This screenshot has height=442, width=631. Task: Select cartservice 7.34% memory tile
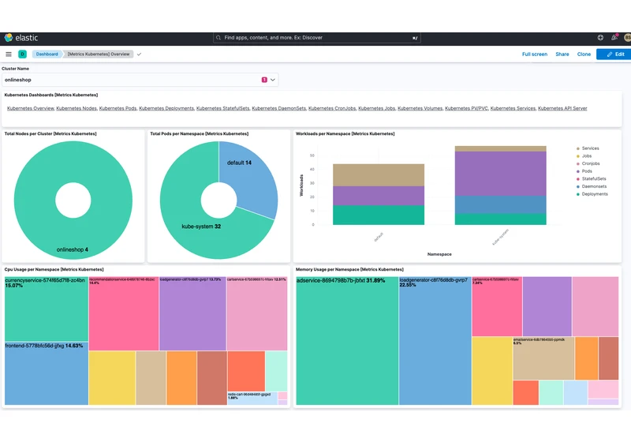[x=497, y=306]
